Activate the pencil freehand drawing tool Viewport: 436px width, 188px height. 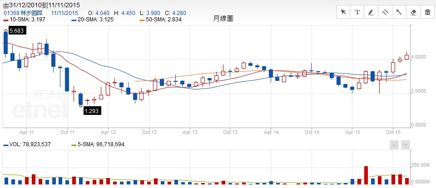point(372,12)
